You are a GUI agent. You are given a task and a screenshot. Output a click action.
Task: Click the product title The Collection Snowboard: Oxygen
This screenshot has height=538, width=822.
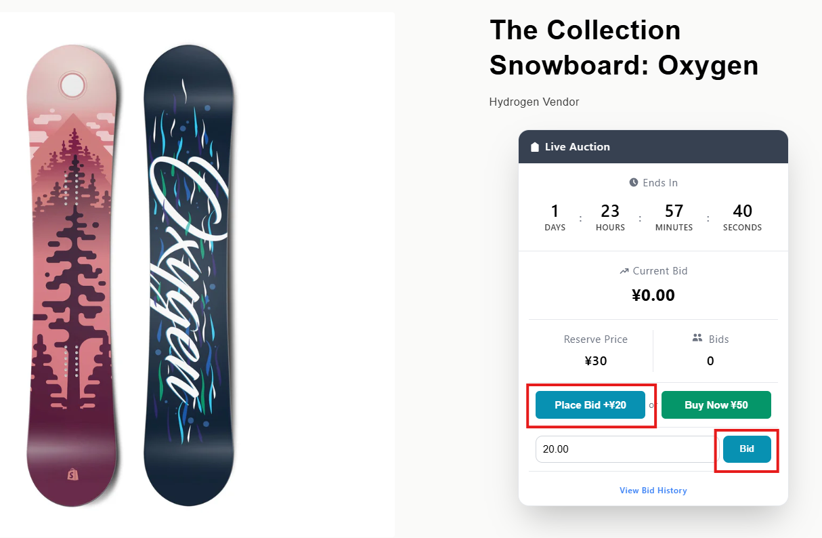pyautogui.click(x=624, y=47)
